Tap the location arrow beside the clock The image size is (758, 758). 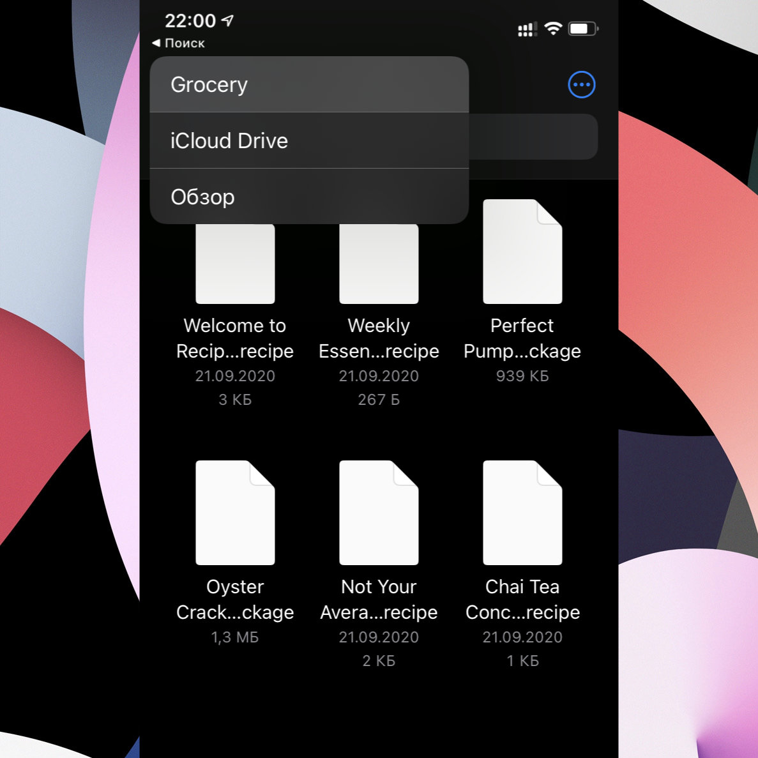(x=227, y=20)
